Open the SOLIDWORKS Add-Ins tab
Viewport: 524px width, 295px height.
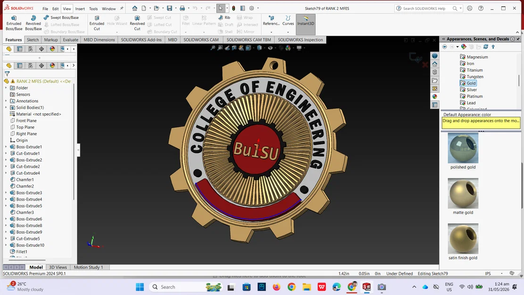(x=141, y=40)
